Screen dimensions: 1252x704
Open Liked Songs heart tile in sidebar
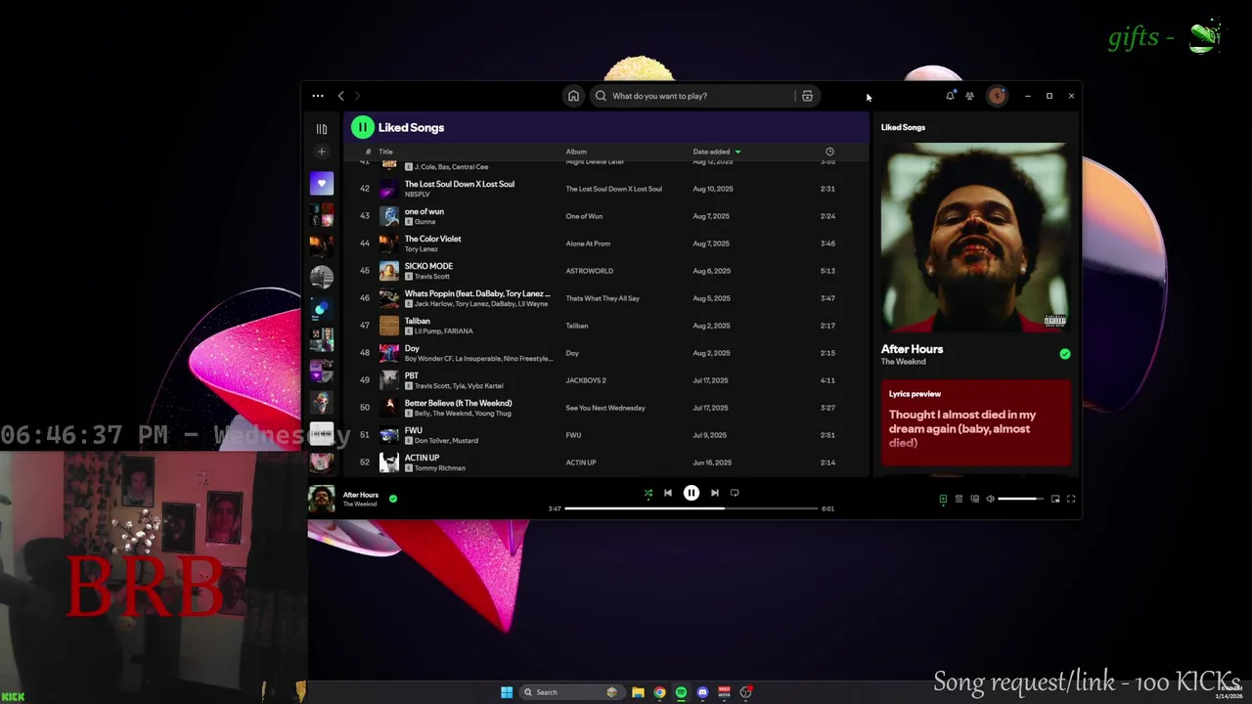click(x=321, y=183)
